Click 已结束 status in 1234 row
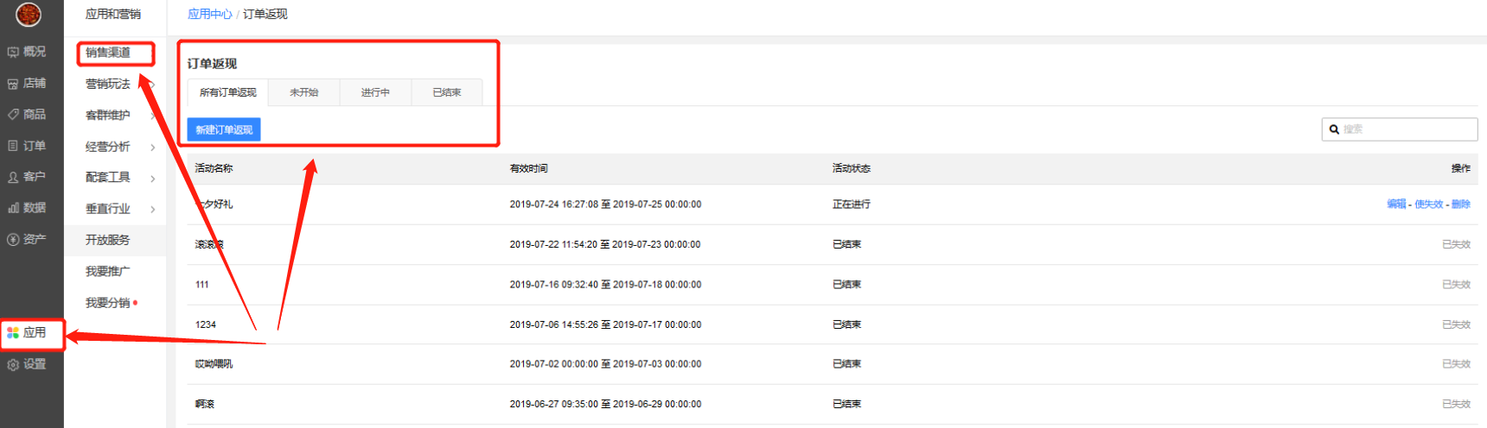The height and width of the screenshot is (428, 1487). coord(846,324)
